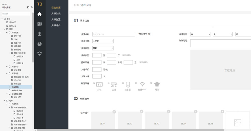251x131 pixels.
Task: Open the Home icon in dark sidebar
Action: (40, 14)
